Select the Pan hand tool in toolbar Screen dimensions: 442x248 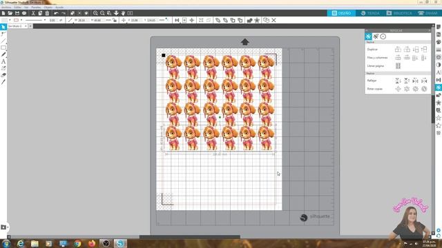[123, 13]
